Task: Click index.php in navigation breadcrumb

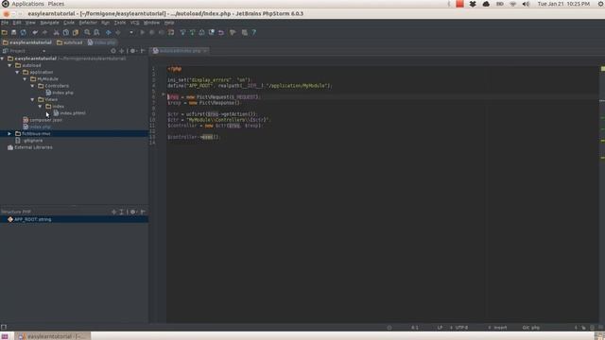Action: (101, 42)
